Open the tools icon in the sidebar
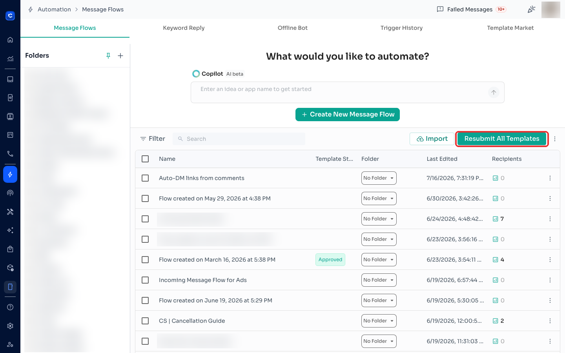The height and width of the screenshot is (353, 565). click(10, 212)
